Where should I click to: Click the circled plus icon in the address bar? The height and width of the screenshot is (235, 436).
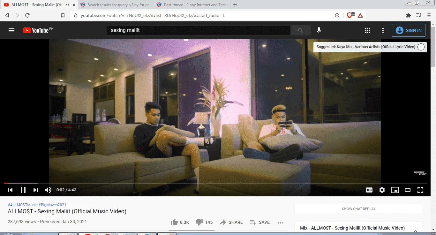[337, 15]
